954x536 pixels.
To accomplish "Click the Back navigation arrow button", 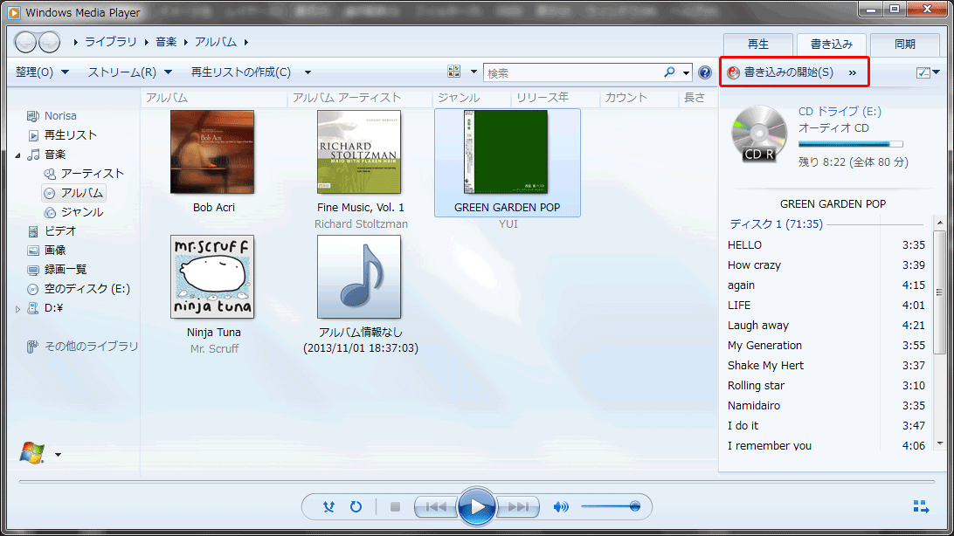I will pyautogui.click(x=25, y=42).
